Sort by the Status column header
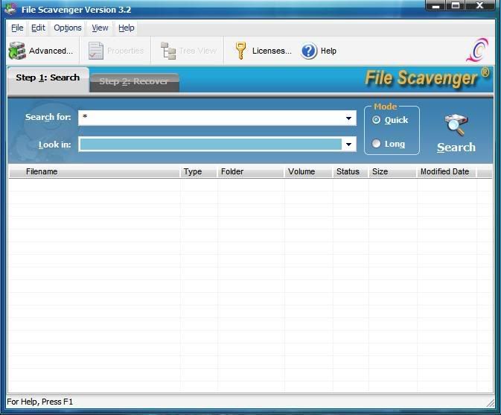Viewport: 501px width, 415px height. (x=351, y=171)
